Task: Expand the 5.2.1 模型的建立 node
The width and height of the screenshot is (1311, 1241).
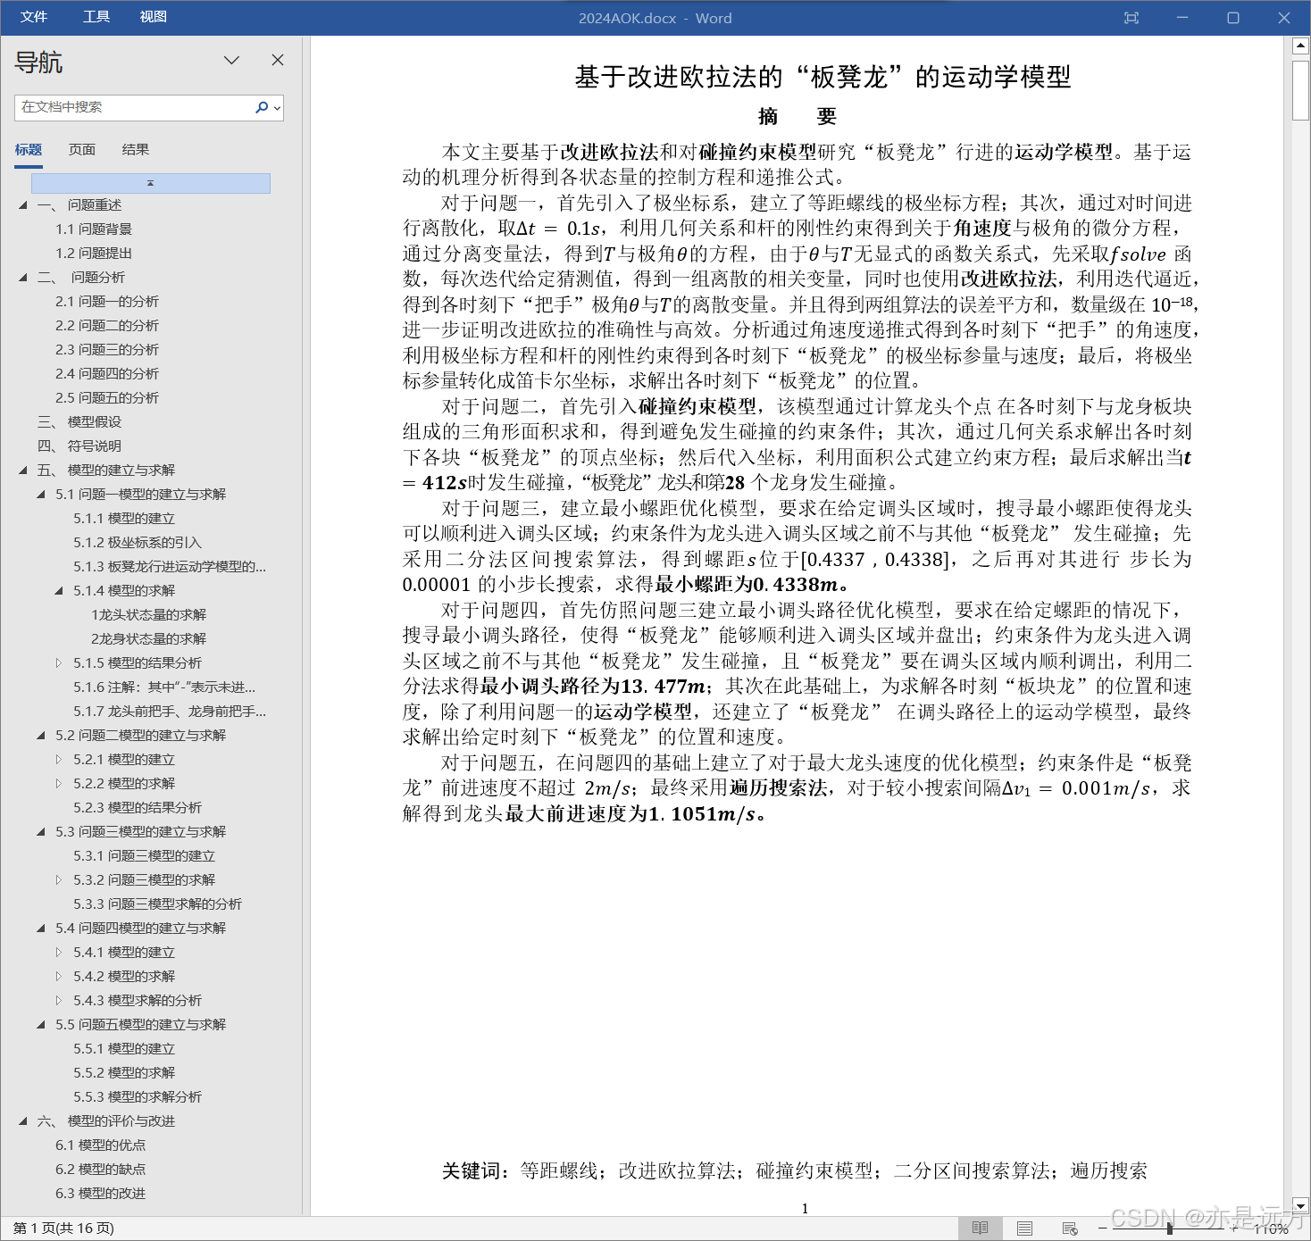Action: point(59,760)
